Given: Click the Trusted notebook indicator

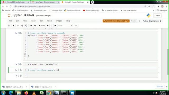Looking at the screenshot, I should tap(134, 21).
